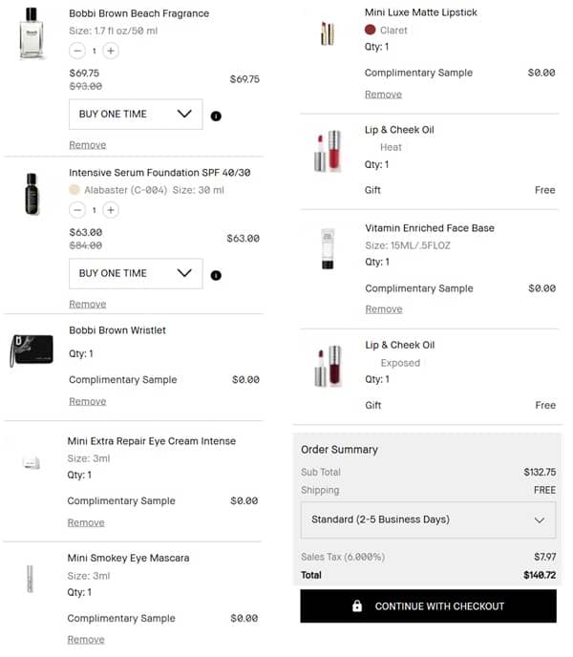Open Buy One Time dropdown for Serum Foundation
Screen dimensions: 573x657
click(136, 273)
